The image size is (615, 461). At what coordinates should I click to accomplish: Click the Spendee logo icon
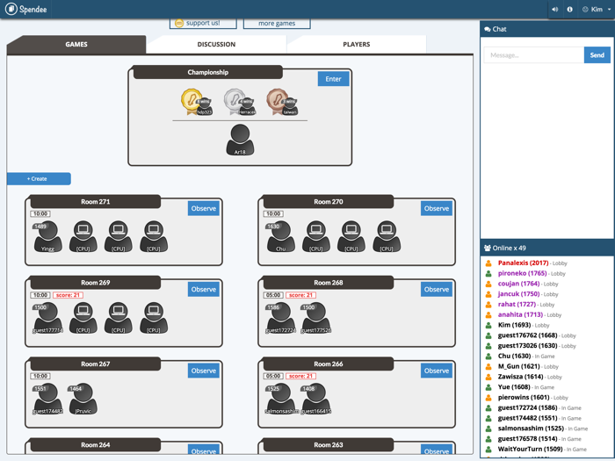tap(11, 9)
